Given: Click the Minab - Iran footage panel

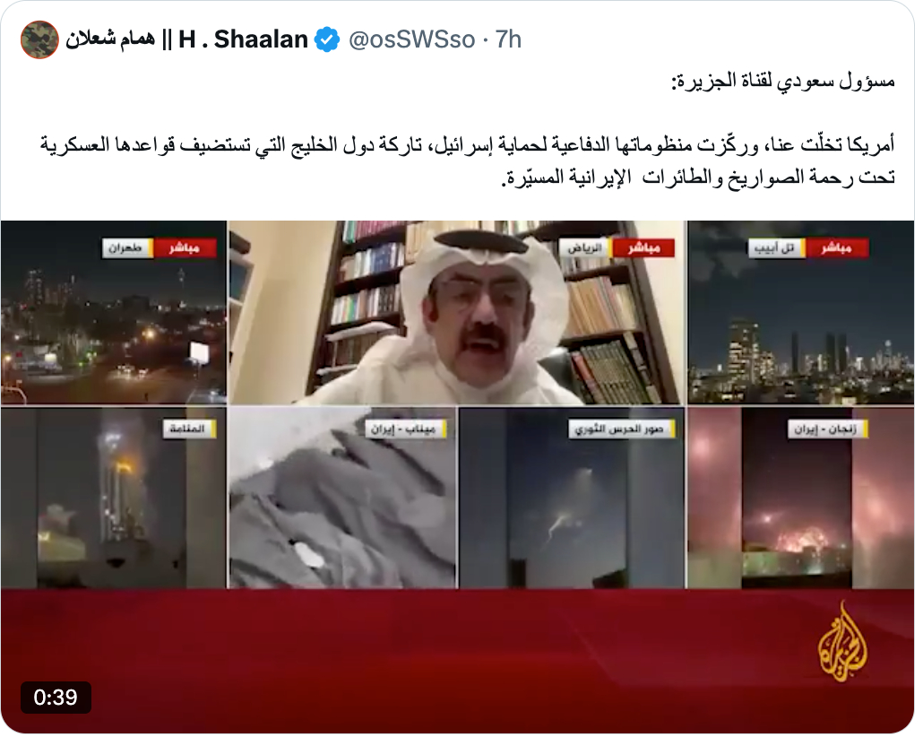Looking at the screenshot, I should pos(342,499).
